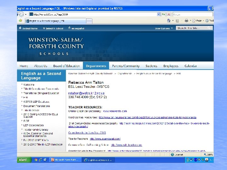Screen dimensions: 227x170
Task: Click the learning.blogs.nytimes.com geography link
Action: [164, 123]
